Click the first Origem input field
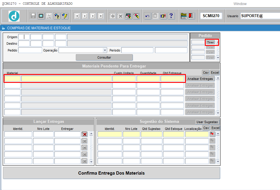The width and height of the screenshot is (280, 190). click(x=24, y=37)
